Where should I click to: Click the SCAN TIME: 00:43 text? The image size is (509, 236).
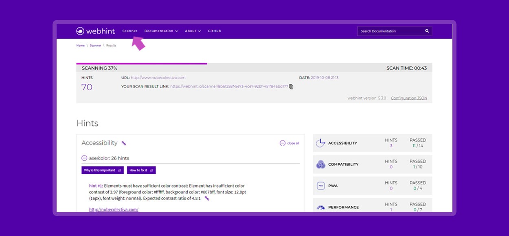[406, 68]
